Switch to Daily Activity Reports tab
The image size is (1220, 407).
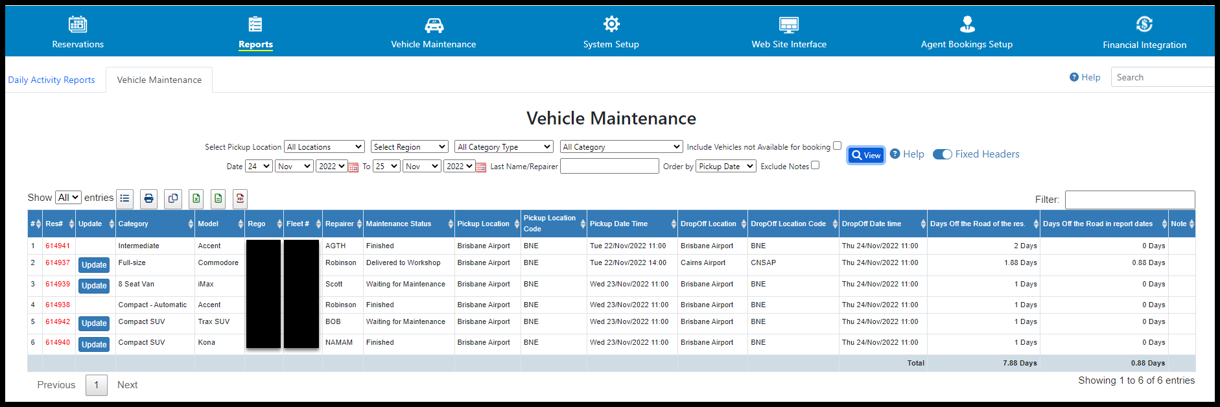click(x=51, y=80)
